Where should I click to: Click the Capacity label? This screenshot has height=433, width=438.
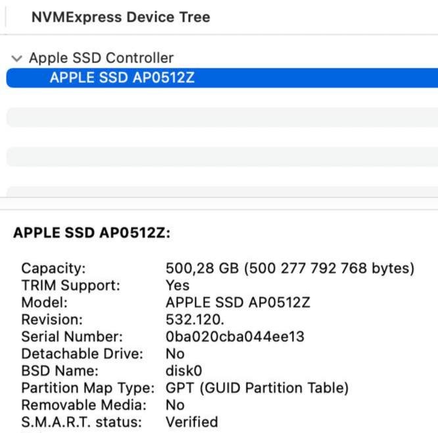tap(53, 268)
